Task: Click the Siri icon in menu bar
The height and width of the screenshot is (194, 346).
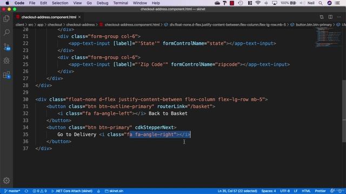Action: pyautogui.click(x=329, y=3)
